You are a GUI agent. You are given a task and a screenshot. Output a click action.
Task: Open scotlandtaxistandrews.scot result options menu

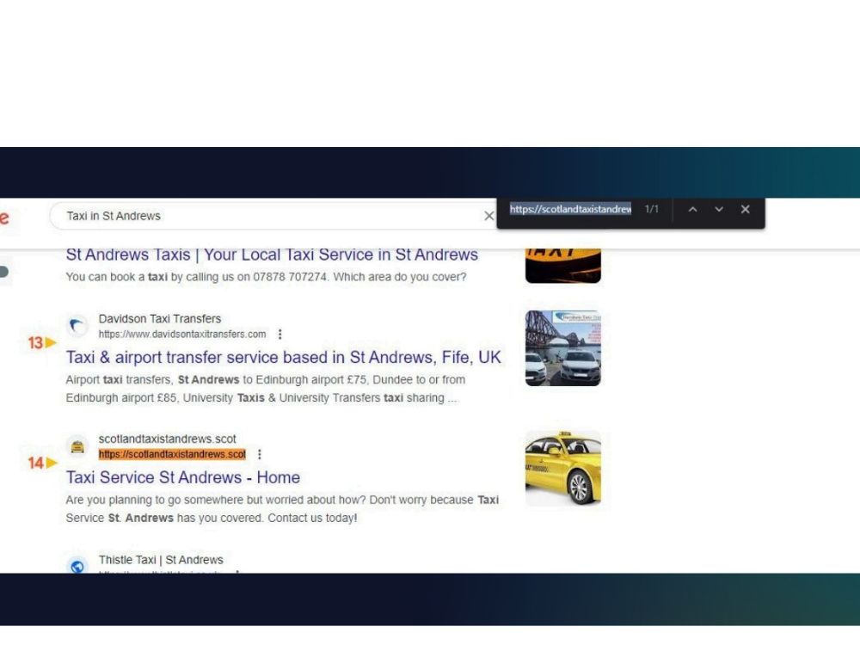(260, 454)
